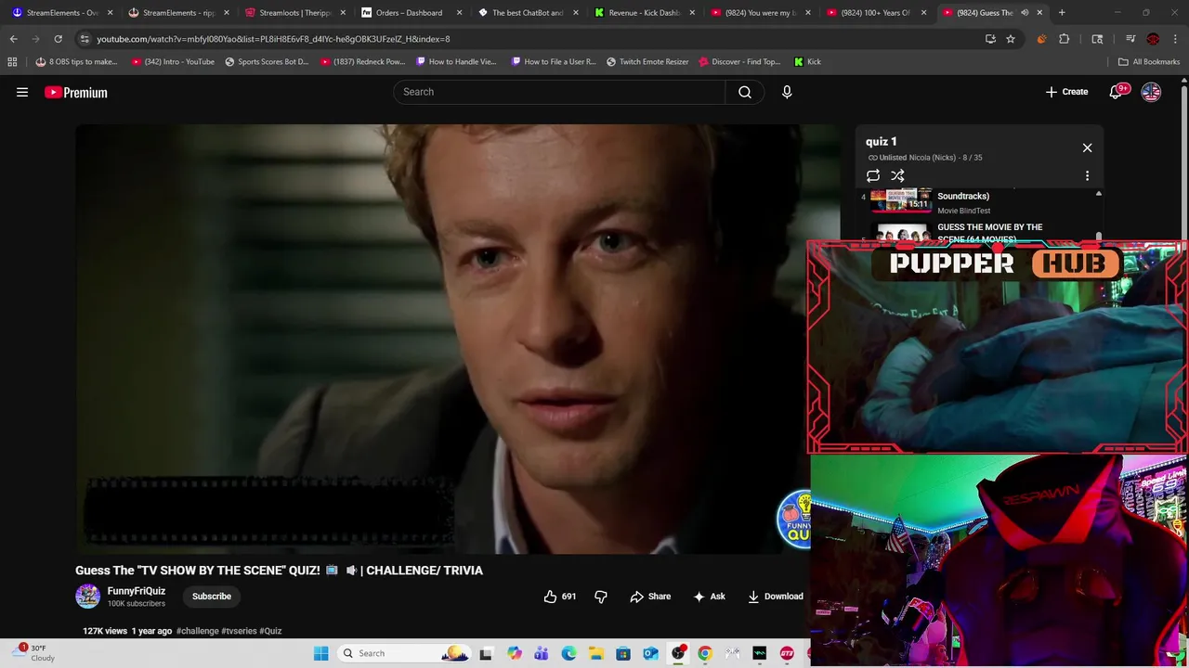Image resolution: width=1189 pixels, height=668 pixels.
Task: Open the orange extension icon in toolbar
Action: coord(1041,39)
